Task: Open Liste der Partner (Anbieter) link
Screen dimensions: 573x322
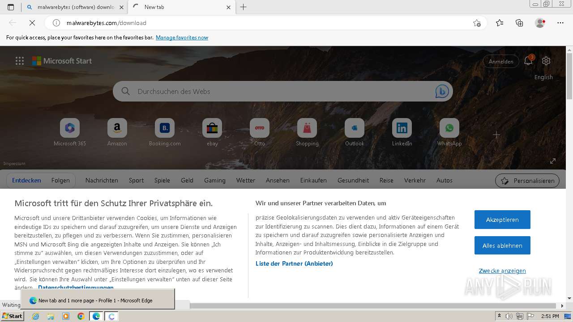Action: tap(294, 263)
